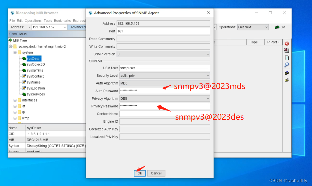
Task: Click the clear result table icon
Action: [287, 50]
